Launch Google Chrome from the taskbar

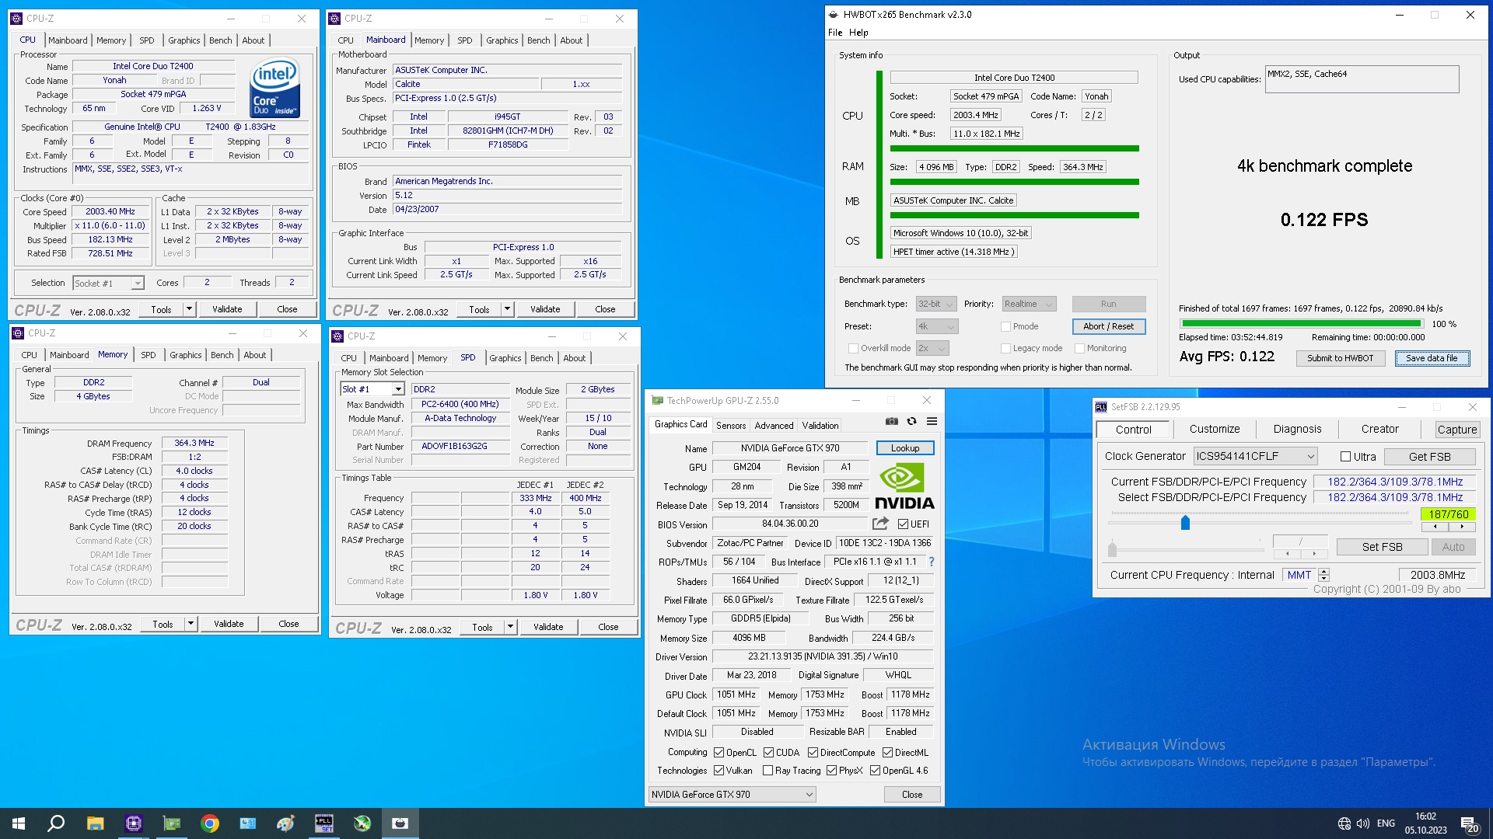point(209,823)
